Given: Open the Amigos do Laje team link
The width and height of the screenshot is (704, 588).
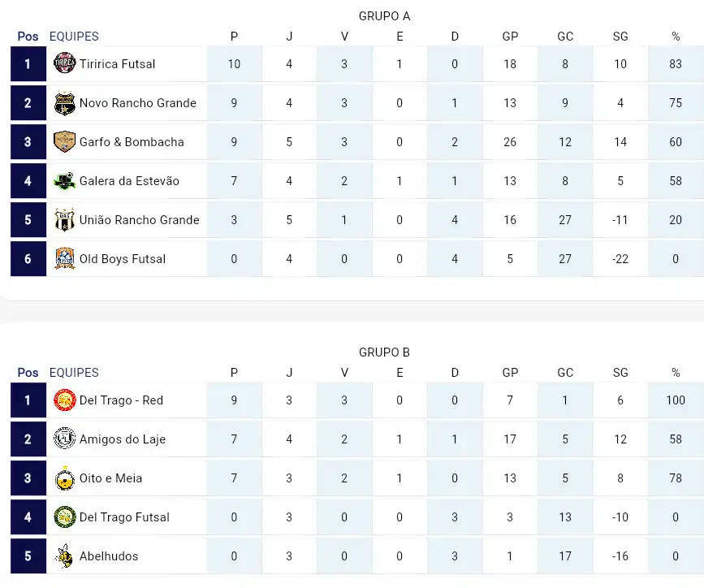Looking at the screenshot, I should [x=123, y=439].
